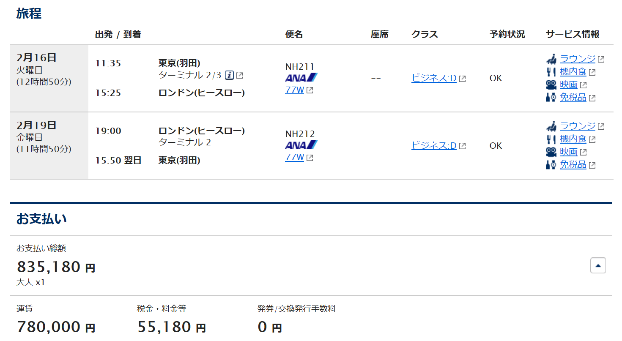The image size is (622, 341).
Task: Click the in-flight meal icon for NH212
Action: coord(551,139)
